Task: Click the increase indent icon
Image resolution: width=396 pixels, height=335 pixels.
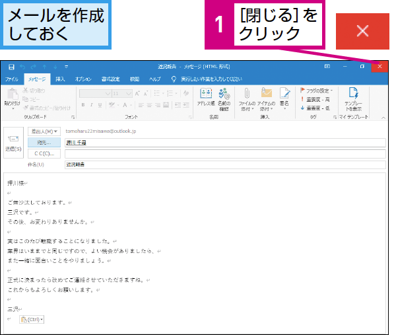Action: click(186, 105)
